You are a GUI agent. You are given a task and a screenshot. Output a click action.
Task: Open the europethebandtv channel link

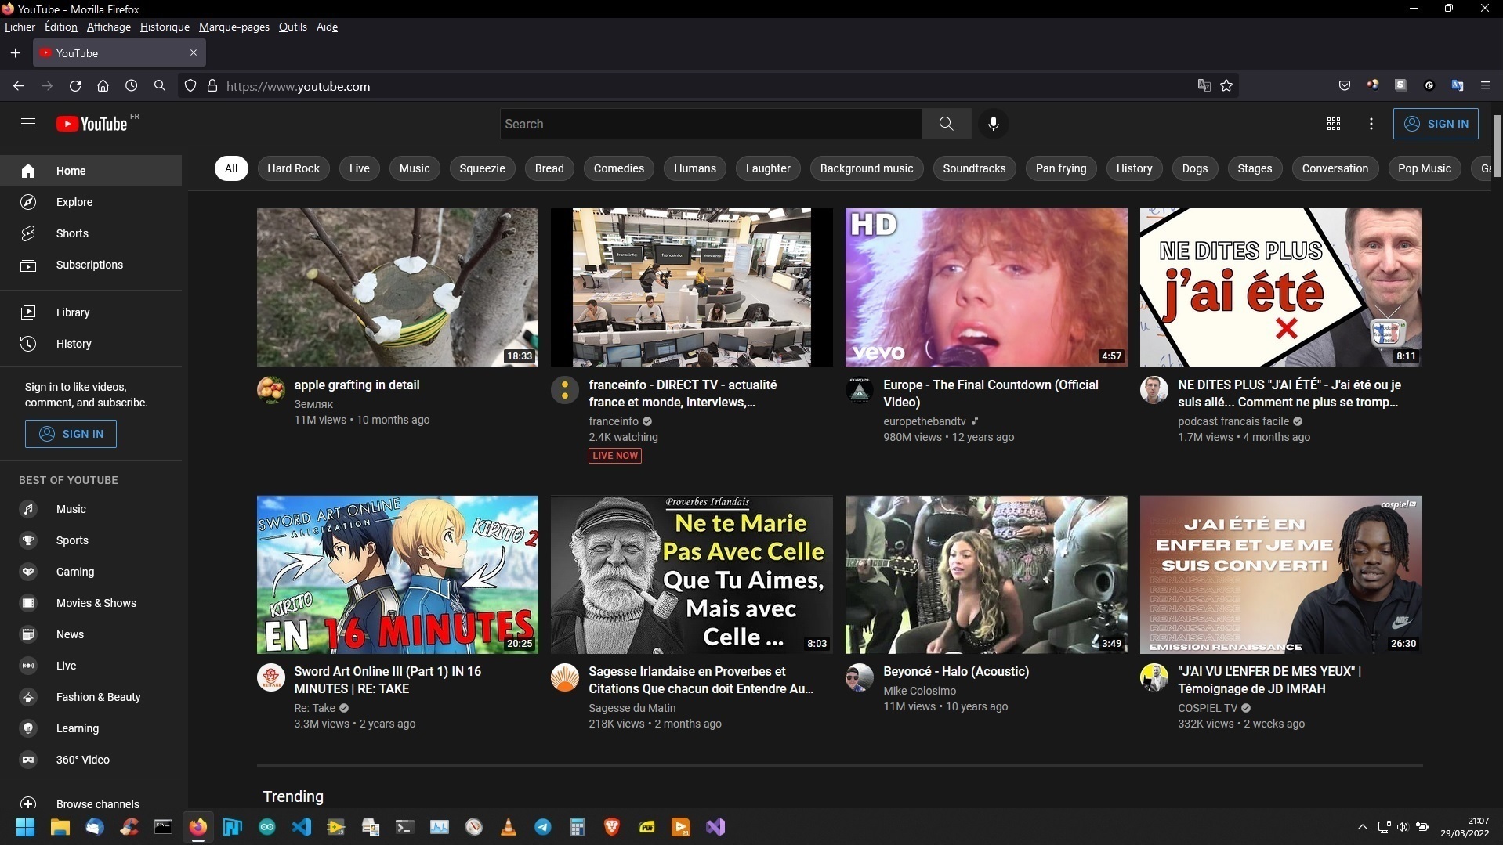925,421
